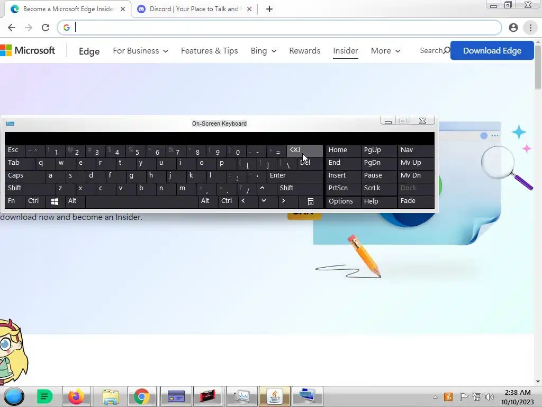Click the volume speaker tray icon
542x407 pixels.
click(489, 397)
